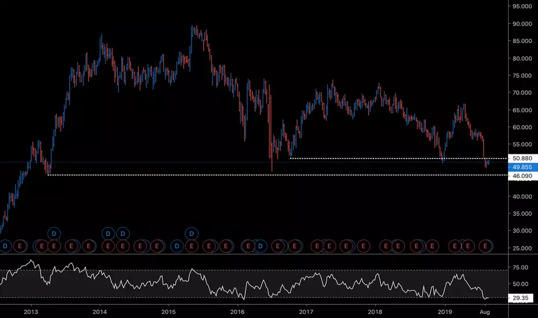Image resolution: width=538 pixels, height=318 pixels.
Task: Open the upper-row dividend D marker from spring 2013
Action: click(x=54, y=234)
